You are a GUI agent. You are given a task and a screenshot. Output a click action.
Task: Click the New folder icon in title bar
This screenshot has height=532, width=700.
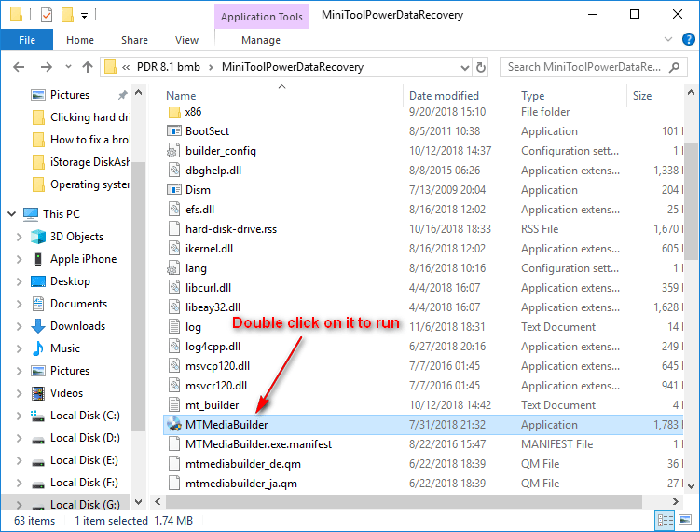[67, 16]
